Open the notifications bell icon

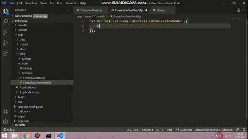[244, 130]
